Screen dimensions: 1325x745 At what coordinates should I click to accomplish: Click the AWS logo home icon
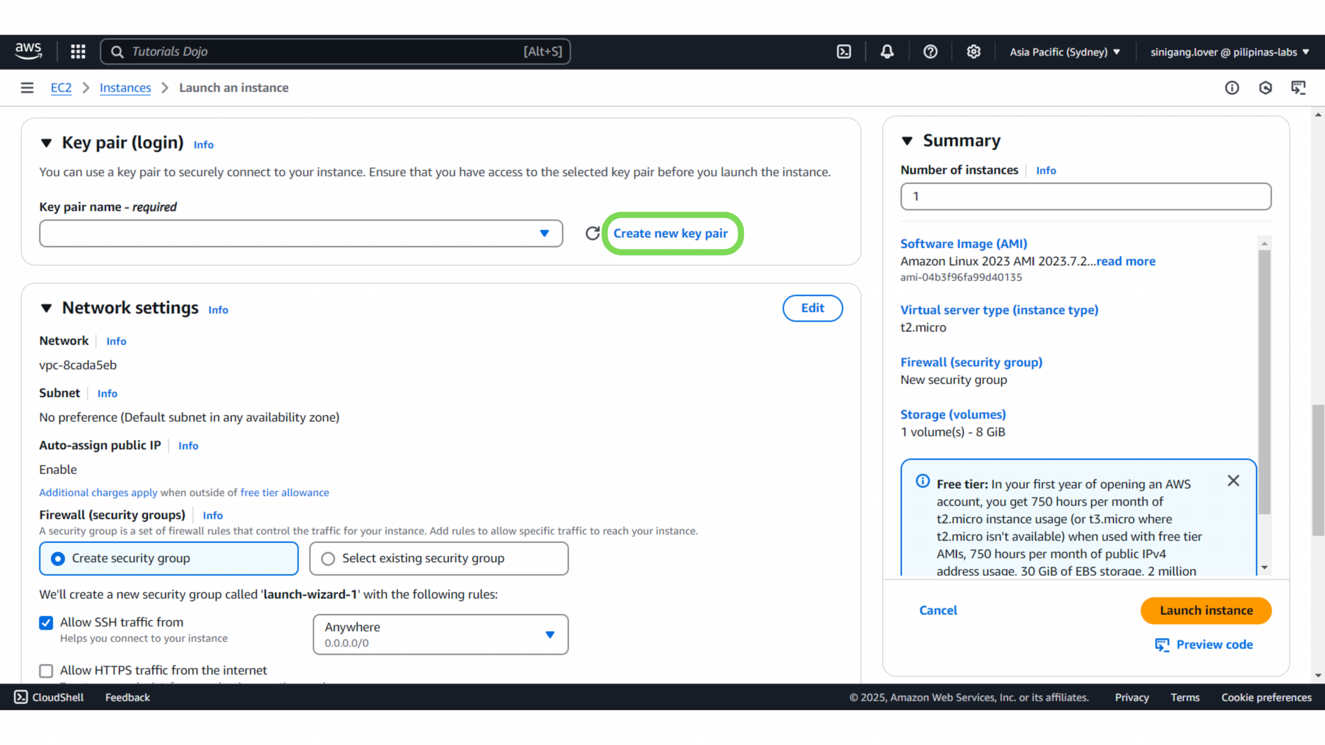click(x=28, y=51)
